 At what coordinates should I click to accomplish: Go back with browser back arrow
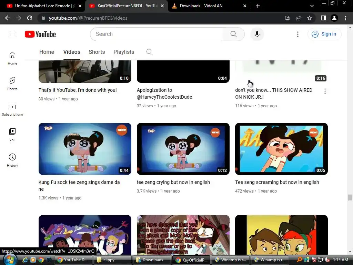(8, 18)
